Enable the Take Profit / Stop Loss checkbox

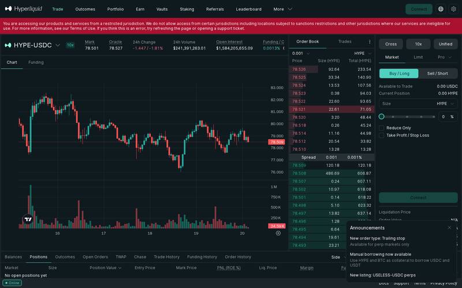[x=382, y=135]
